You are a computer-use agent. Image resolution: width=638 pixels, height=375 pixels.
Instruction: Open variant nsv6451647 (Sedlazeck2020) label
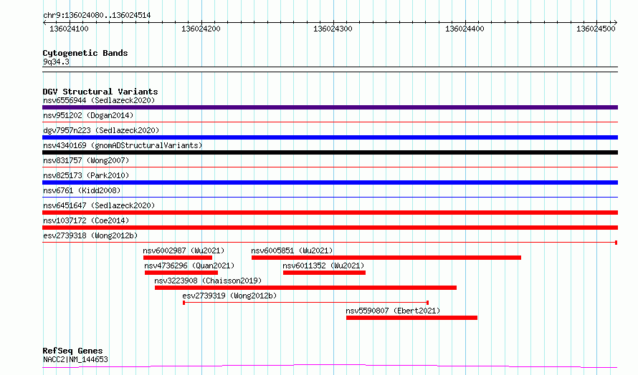(x=99, y=205)
